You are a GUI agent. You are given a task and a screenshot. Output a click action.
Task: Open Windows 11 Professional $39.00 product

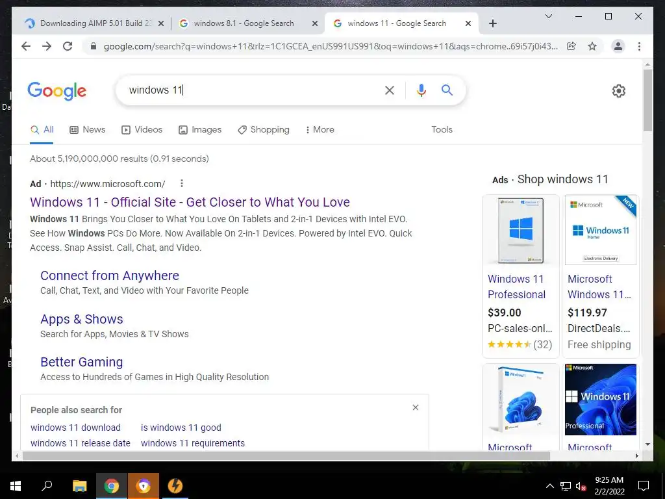tap(516, 287)
